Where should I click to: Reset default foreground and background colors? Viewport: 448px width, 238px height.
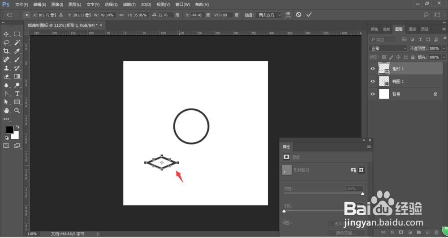(x=7, y=138)
